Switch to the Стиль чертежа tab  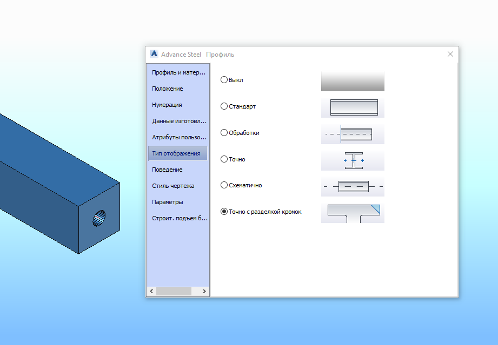(x=178, y=186)
